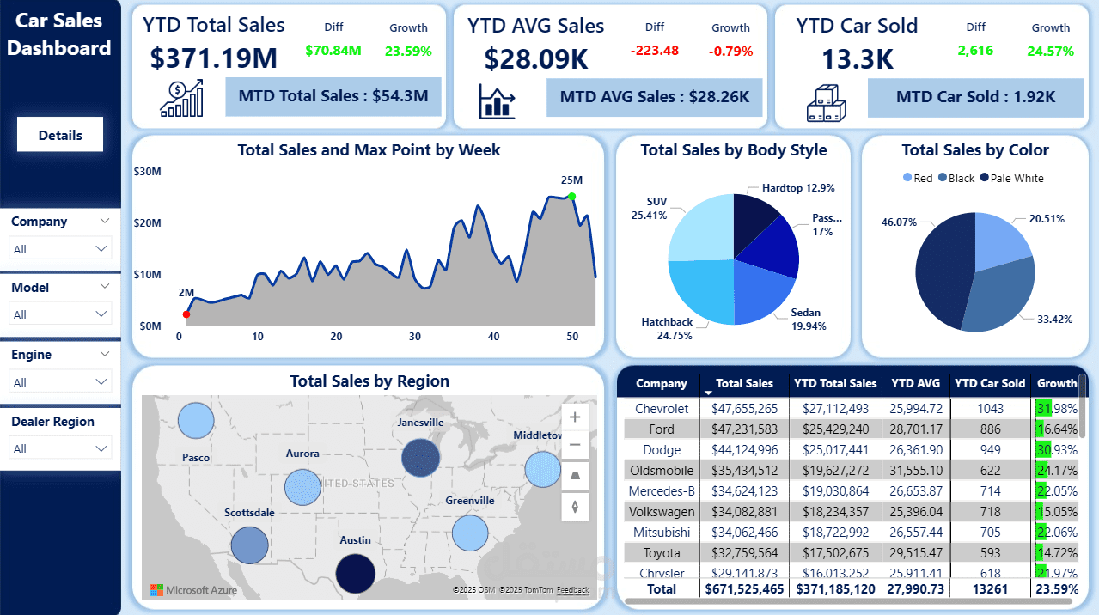Image resolution: width=1099 pixels, height=615 pixels.
Task: Toggle map pitch control button
Action: click(575, 475)
